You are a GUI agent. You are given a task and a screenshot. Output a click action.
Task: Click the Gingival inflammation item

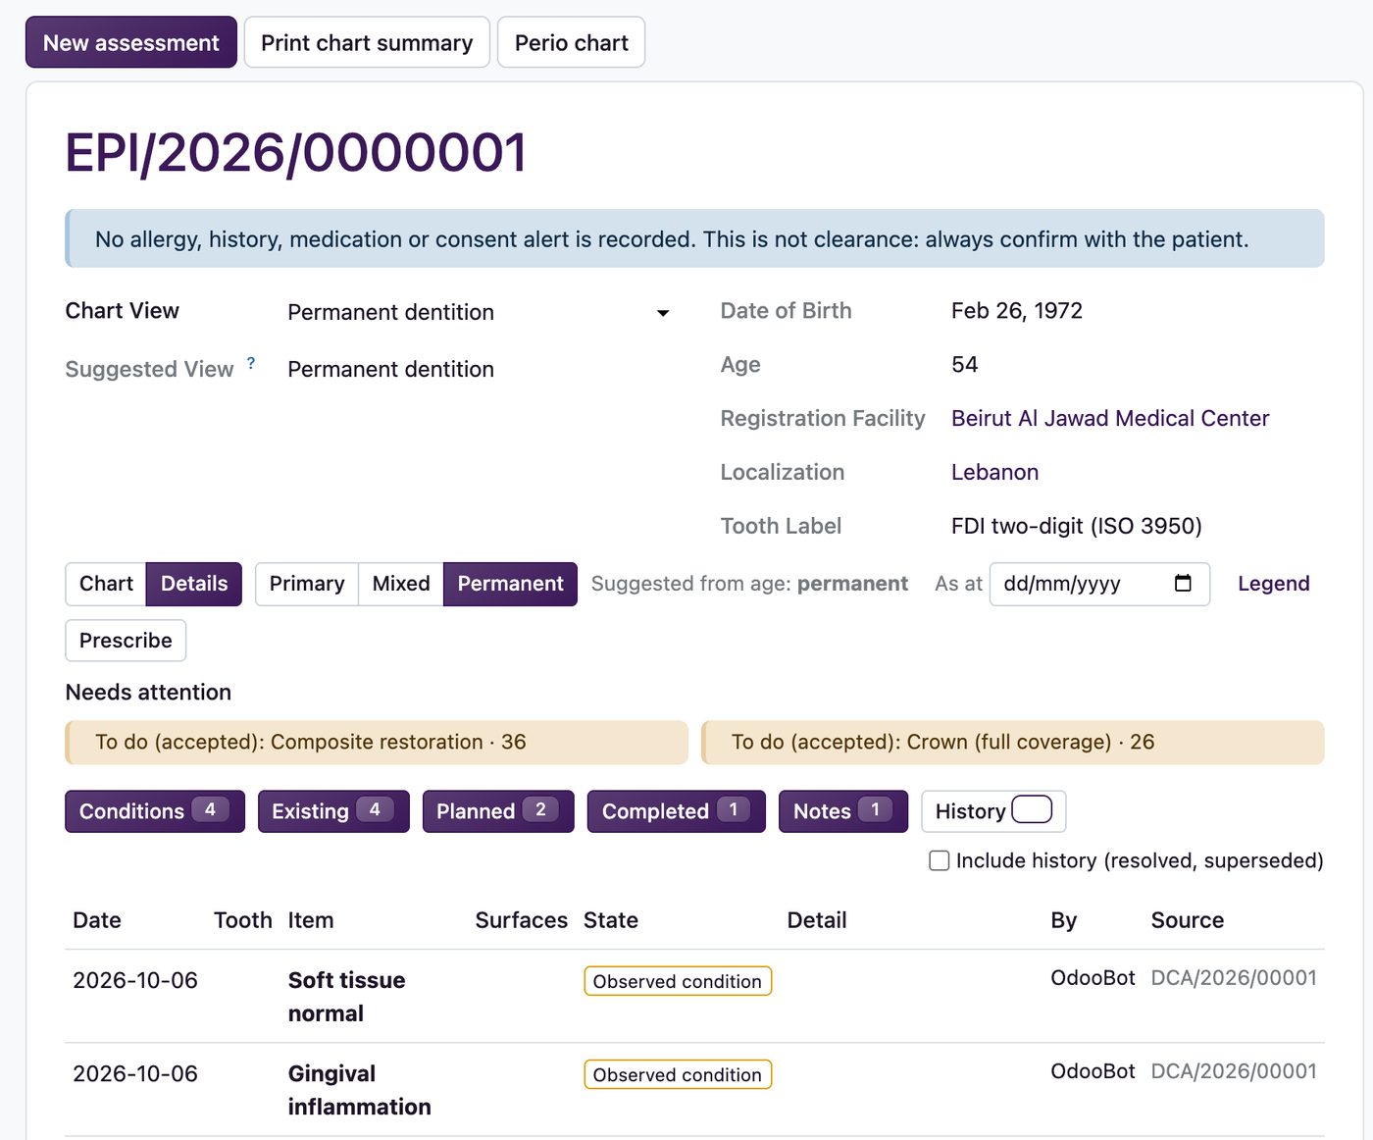(x=359, y=1090)
